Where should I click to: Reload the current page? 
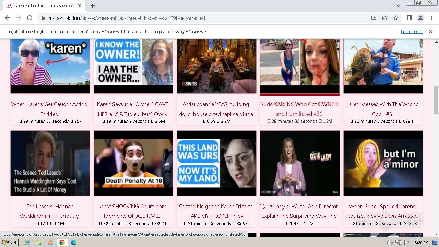[29, 18]
